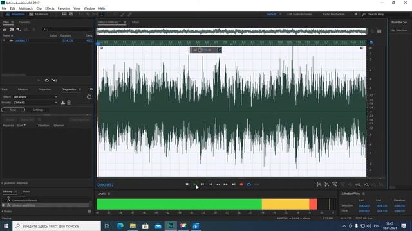The width and height of the screenshot is (412, 231).
Task: Click the Fast Forward transport button
Action: [x=226, y=184]
